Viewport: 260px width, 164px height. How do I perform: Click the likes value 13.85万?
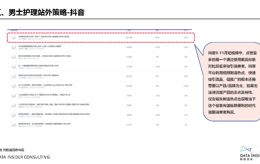click(x=129, y=47)
